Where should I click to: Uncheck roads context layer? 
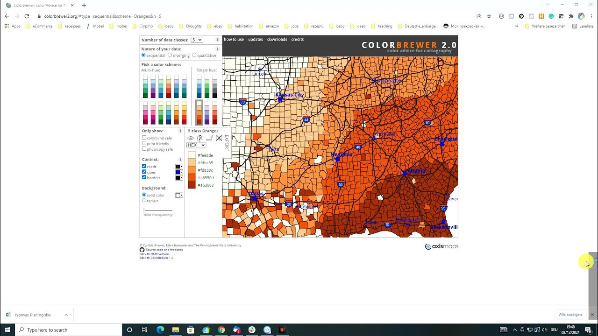(x=144, y=166)
